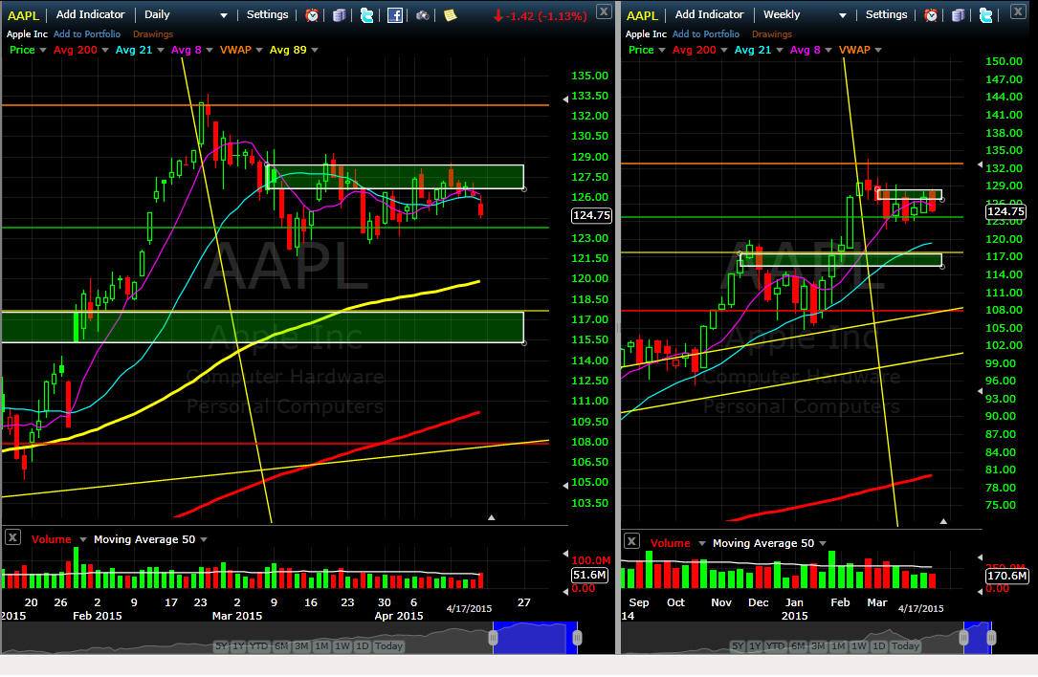Expand the VWAP dropdown in Weekly chart

878,51
